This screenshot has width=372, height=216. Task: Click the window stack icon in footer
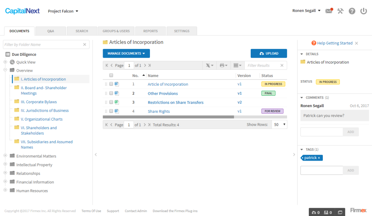pos(340,212)
